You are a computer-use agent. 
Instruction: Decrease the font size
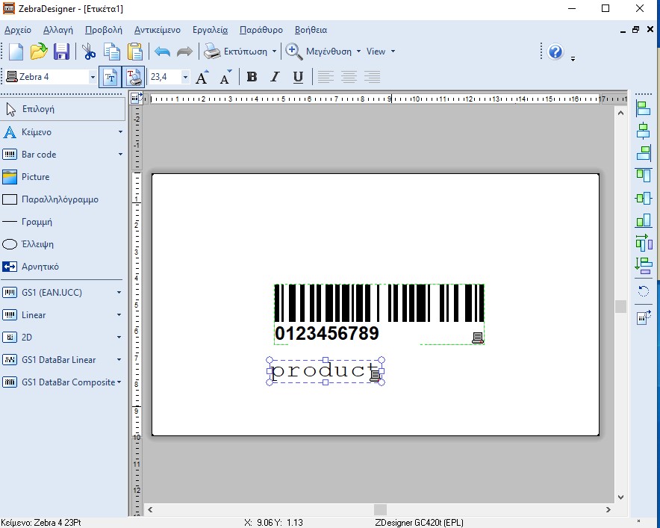point(225,77)
